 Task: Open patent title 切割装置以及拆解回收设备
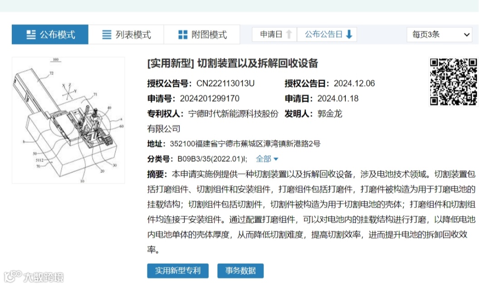pyautogui.click(x=258, y=63)
